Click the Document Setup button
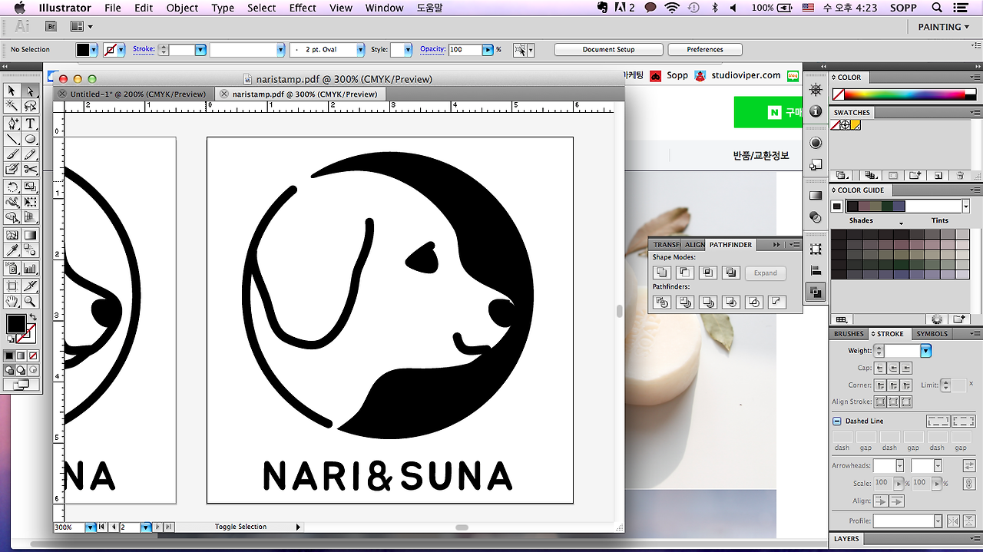Viewport: 983px width, 552px height. (608, 50)
